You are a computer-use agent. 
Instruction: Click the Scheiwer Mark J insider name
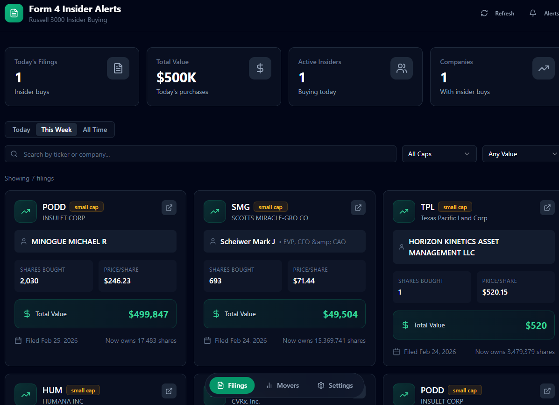click(x=248, y=242)
